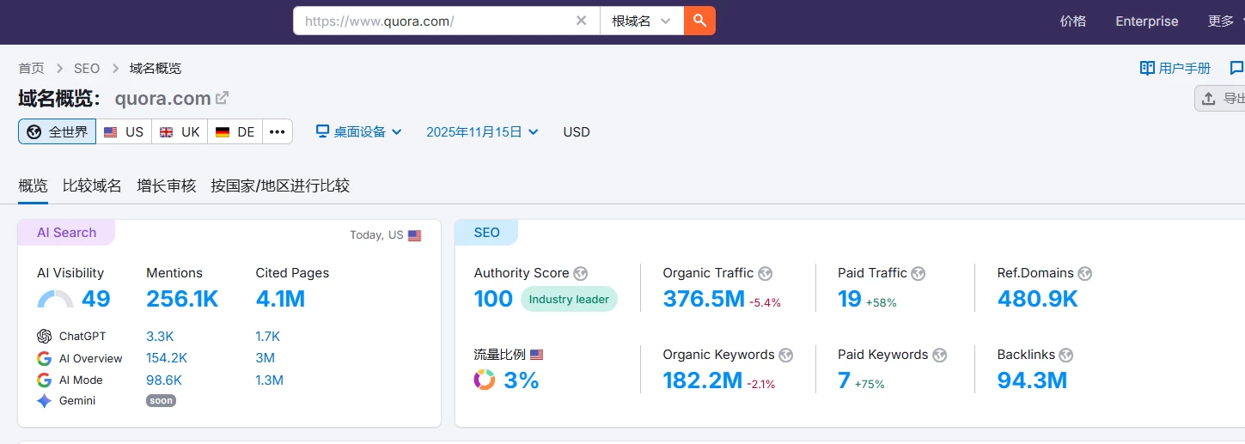Go to 首页 breadcrumb

tap(32, 68)
